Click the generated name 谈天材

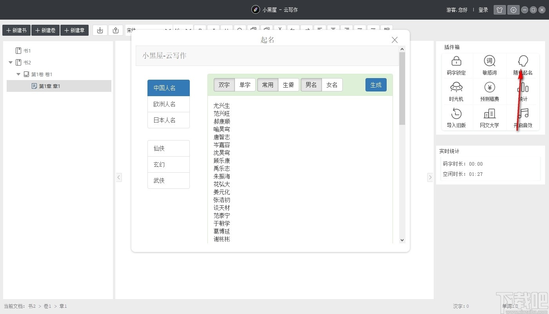(x=222, y=208)
